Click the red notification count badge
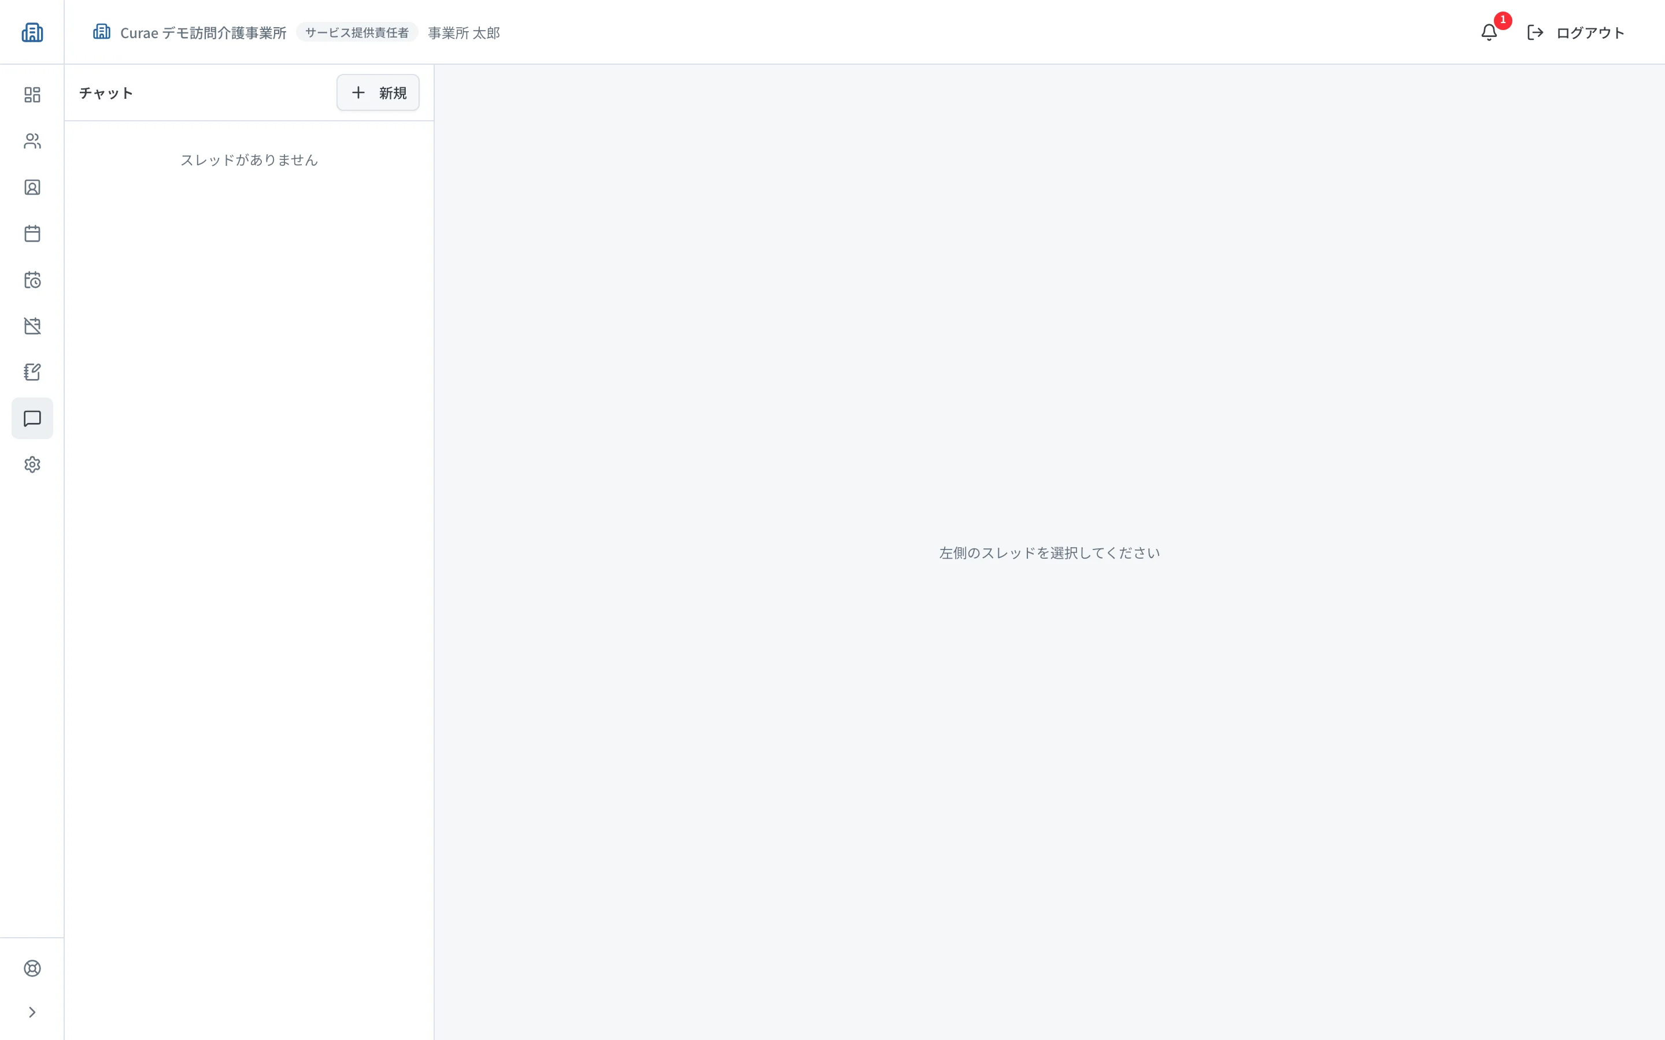The image size is (1665, 1040). (1503, 21)
